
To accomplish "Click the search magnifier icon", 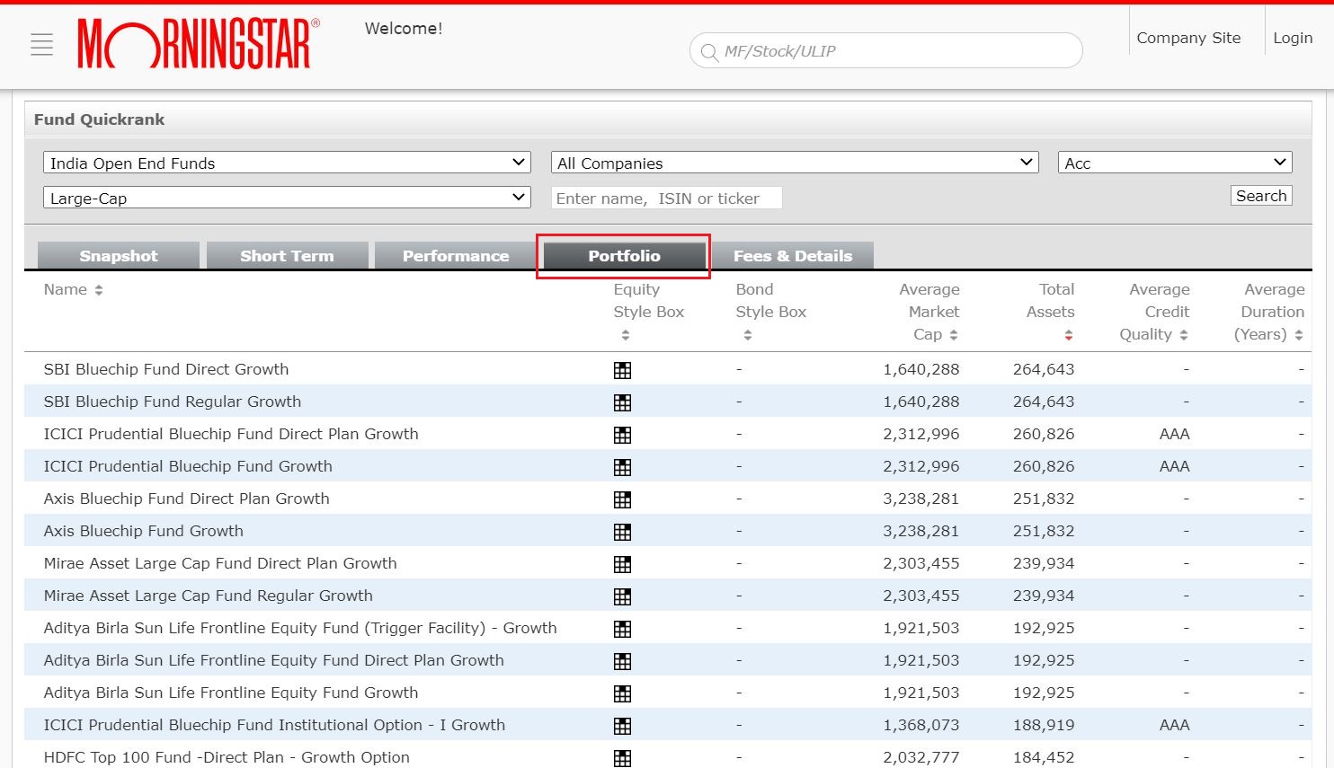I will (x=709, y=52).
